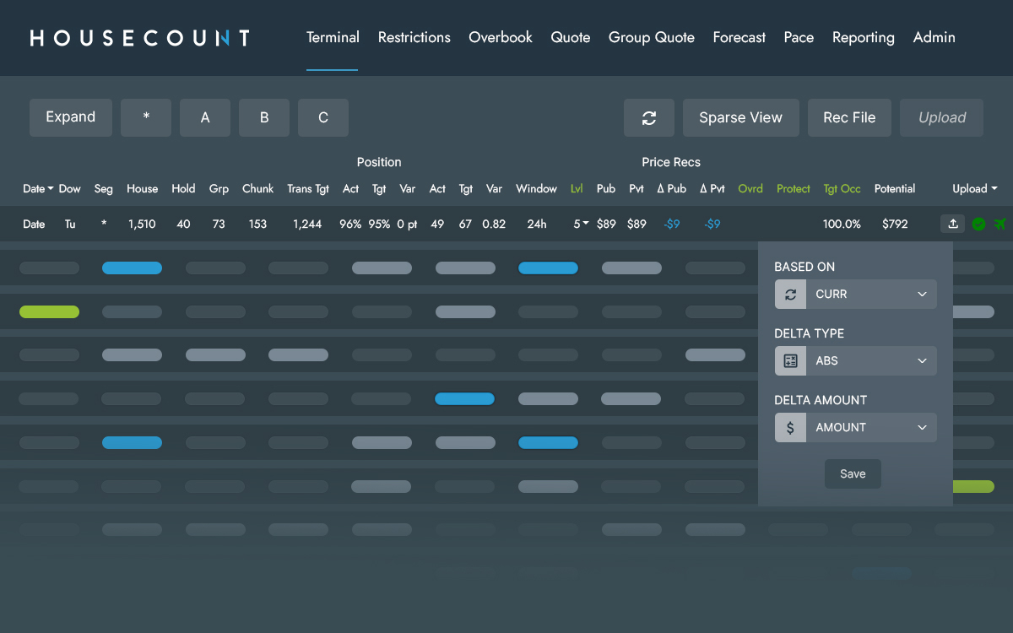Go to the Group Quote tab
Image resolution: width=1013 pixels, height=633 pixels.
pos(651,38)
